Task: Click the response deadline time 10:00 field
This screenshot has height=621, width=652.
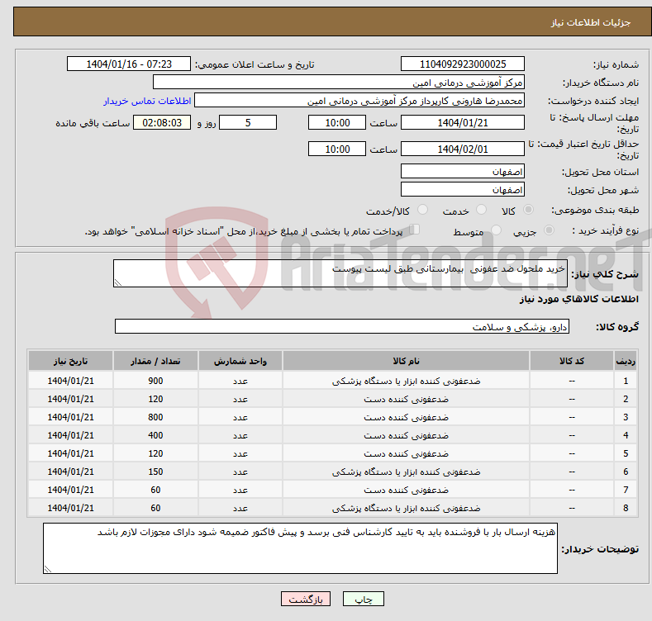Action: (x=337, y=122)
